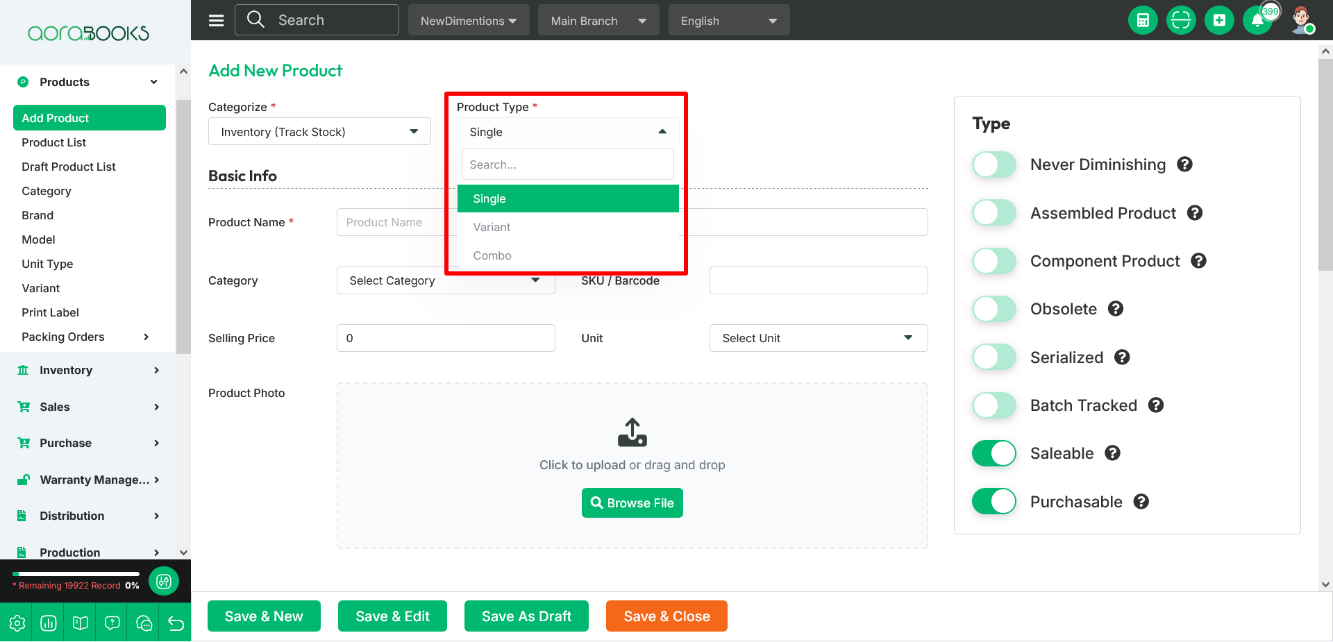Viewport: 1333px width, 642px height.
Task: Click the Save As Draft button
Action: pos(526,616)
